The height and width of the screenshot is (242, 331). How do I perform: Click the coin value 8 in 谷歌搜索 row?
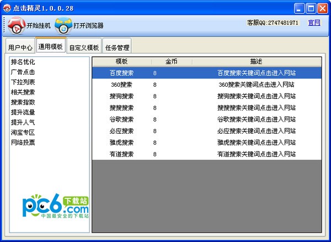point(154,120)
